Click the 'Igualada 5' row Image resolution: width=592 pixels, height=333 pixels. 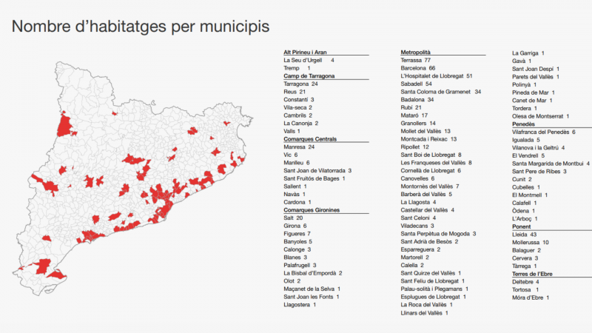(526, 140)
